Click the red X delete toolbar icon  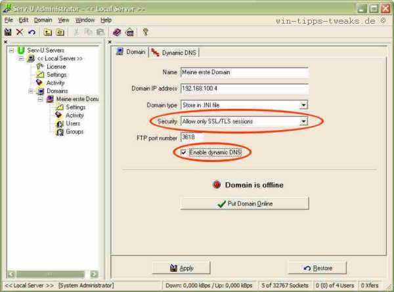coord(20,32)
